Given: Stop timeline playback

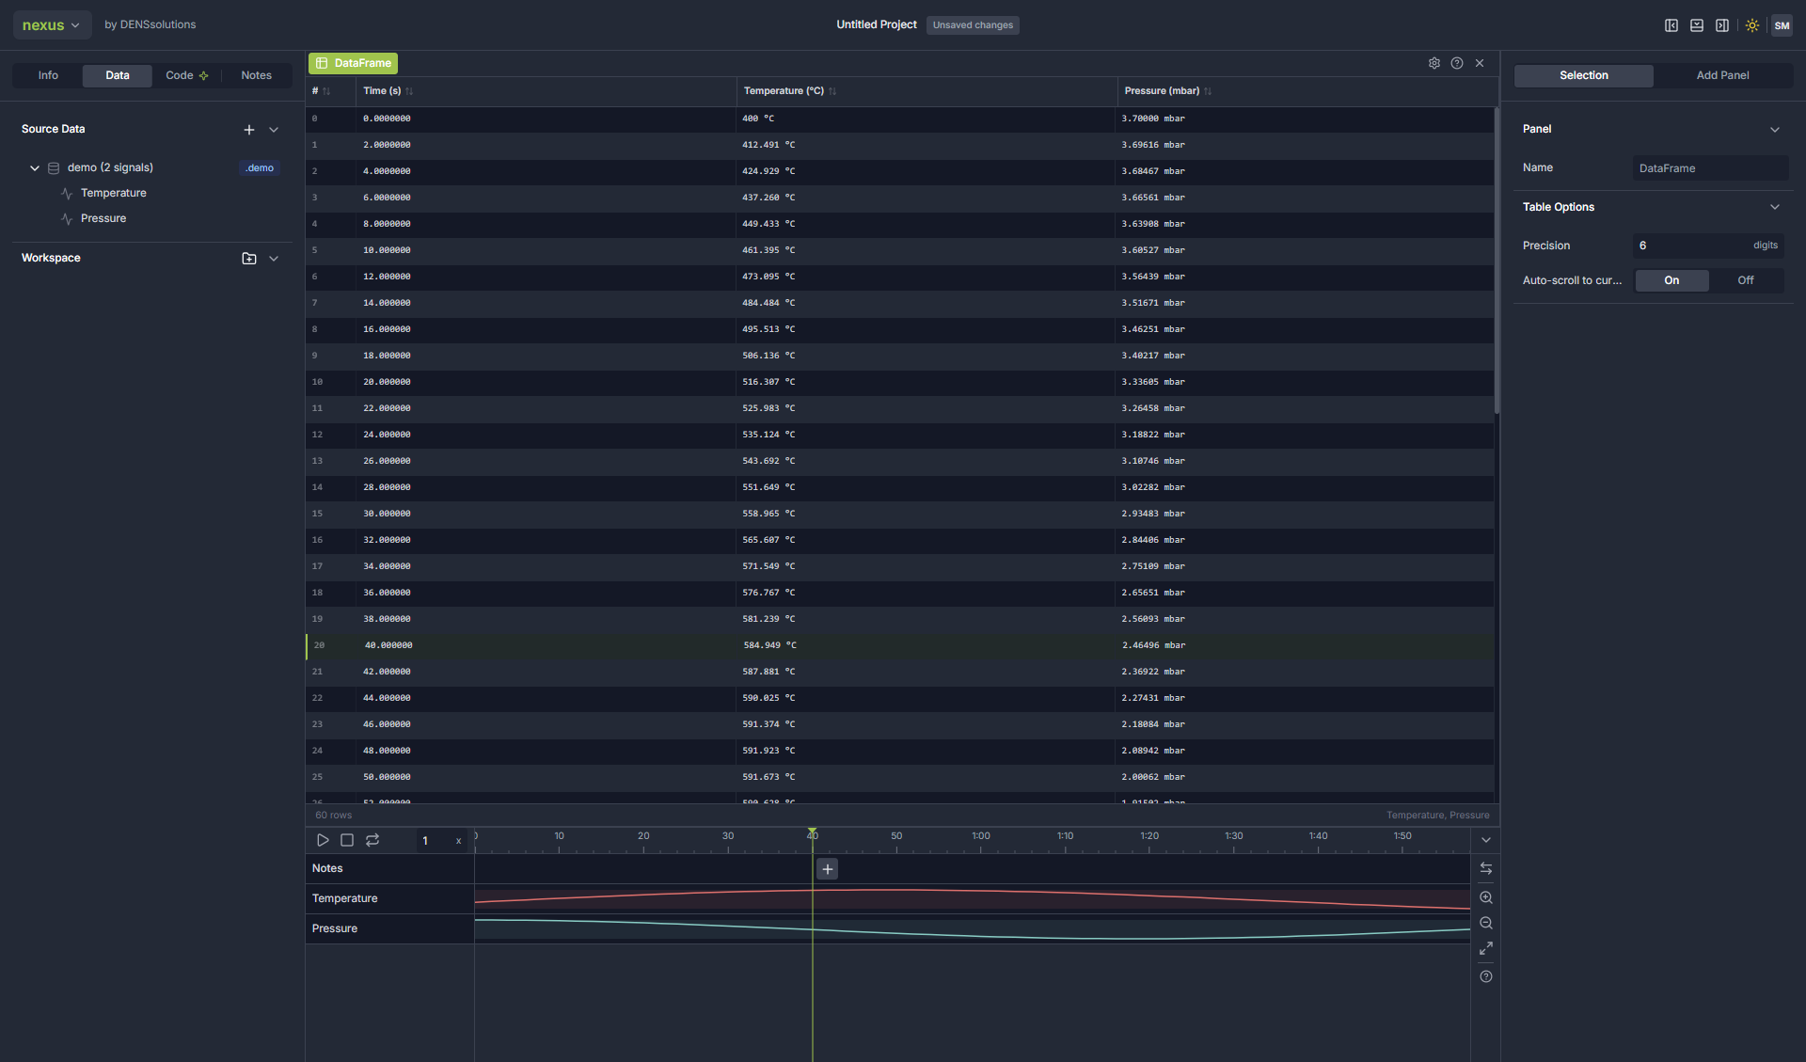Looking at the screenshot, I should pos(347,840).
